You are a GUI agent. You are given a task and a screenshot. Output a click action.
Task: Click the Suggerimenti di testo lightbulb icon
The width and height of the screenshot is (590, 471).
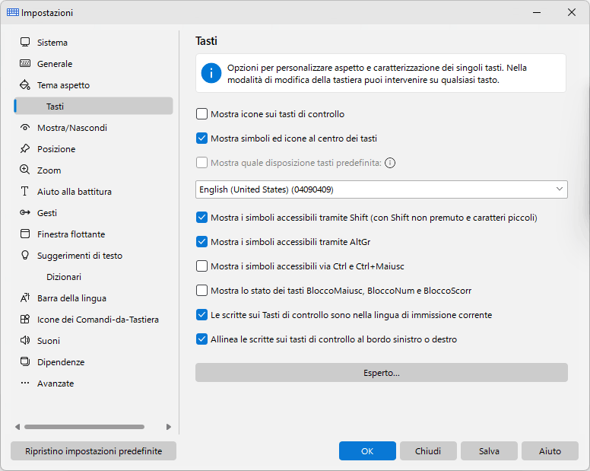click(x=25, y=255)
